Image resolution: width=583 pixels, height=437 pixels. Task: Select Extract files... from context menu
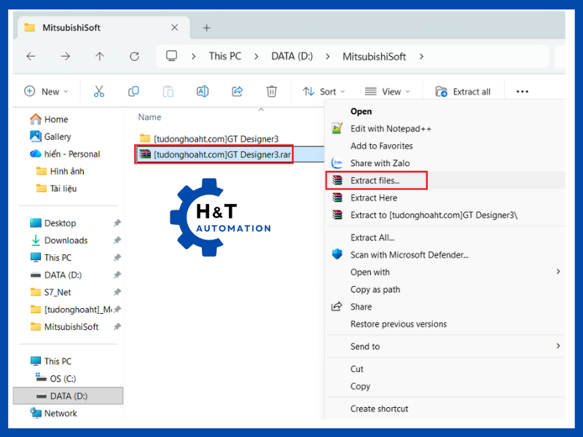coord(375,180)
